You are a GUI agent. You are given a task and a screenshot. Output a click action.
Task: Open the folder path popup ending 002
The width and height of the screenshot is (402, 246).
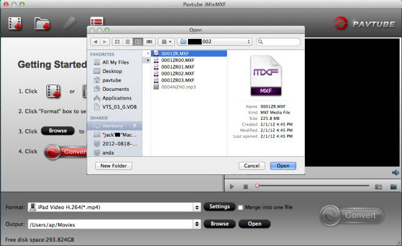215,42
